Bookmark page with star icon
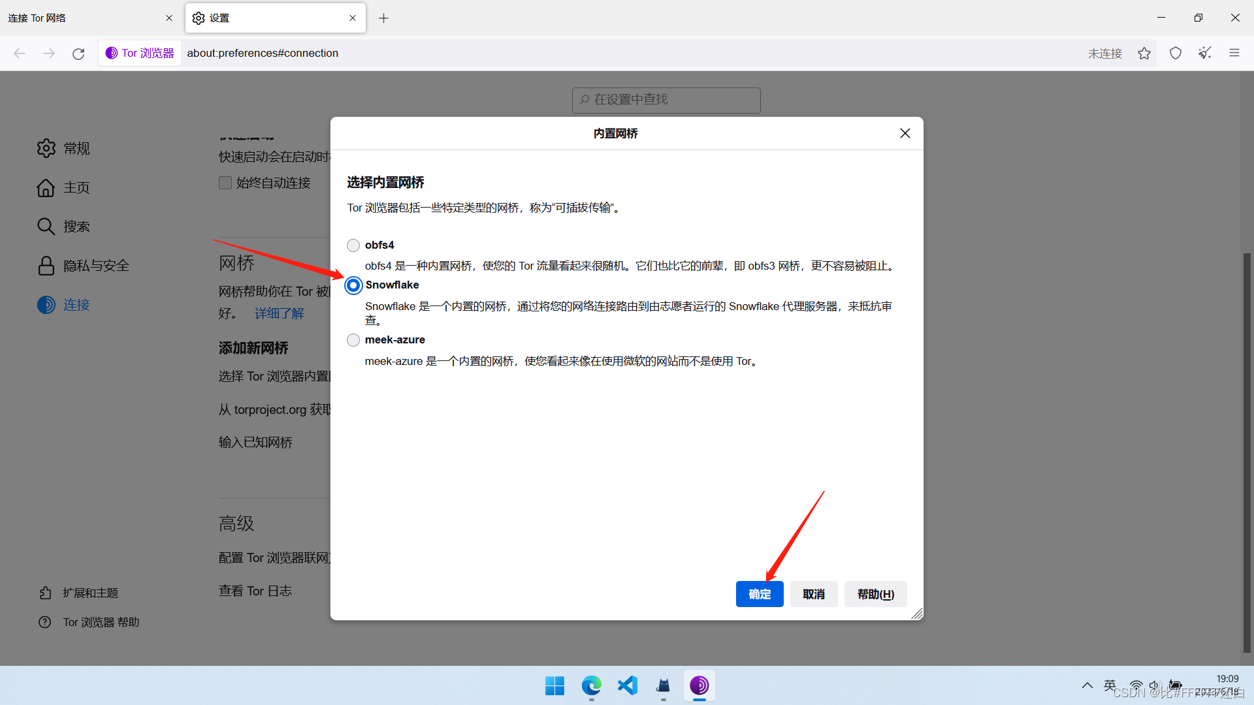The width and height of the screenshot is (1254, 705). tap(1144, 53)
